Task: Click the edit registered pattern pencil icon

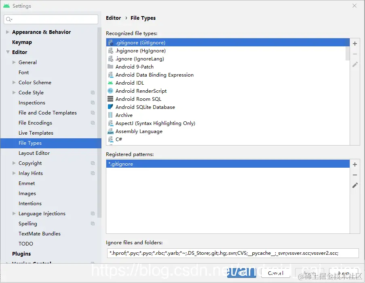Action: pos(355,185)
